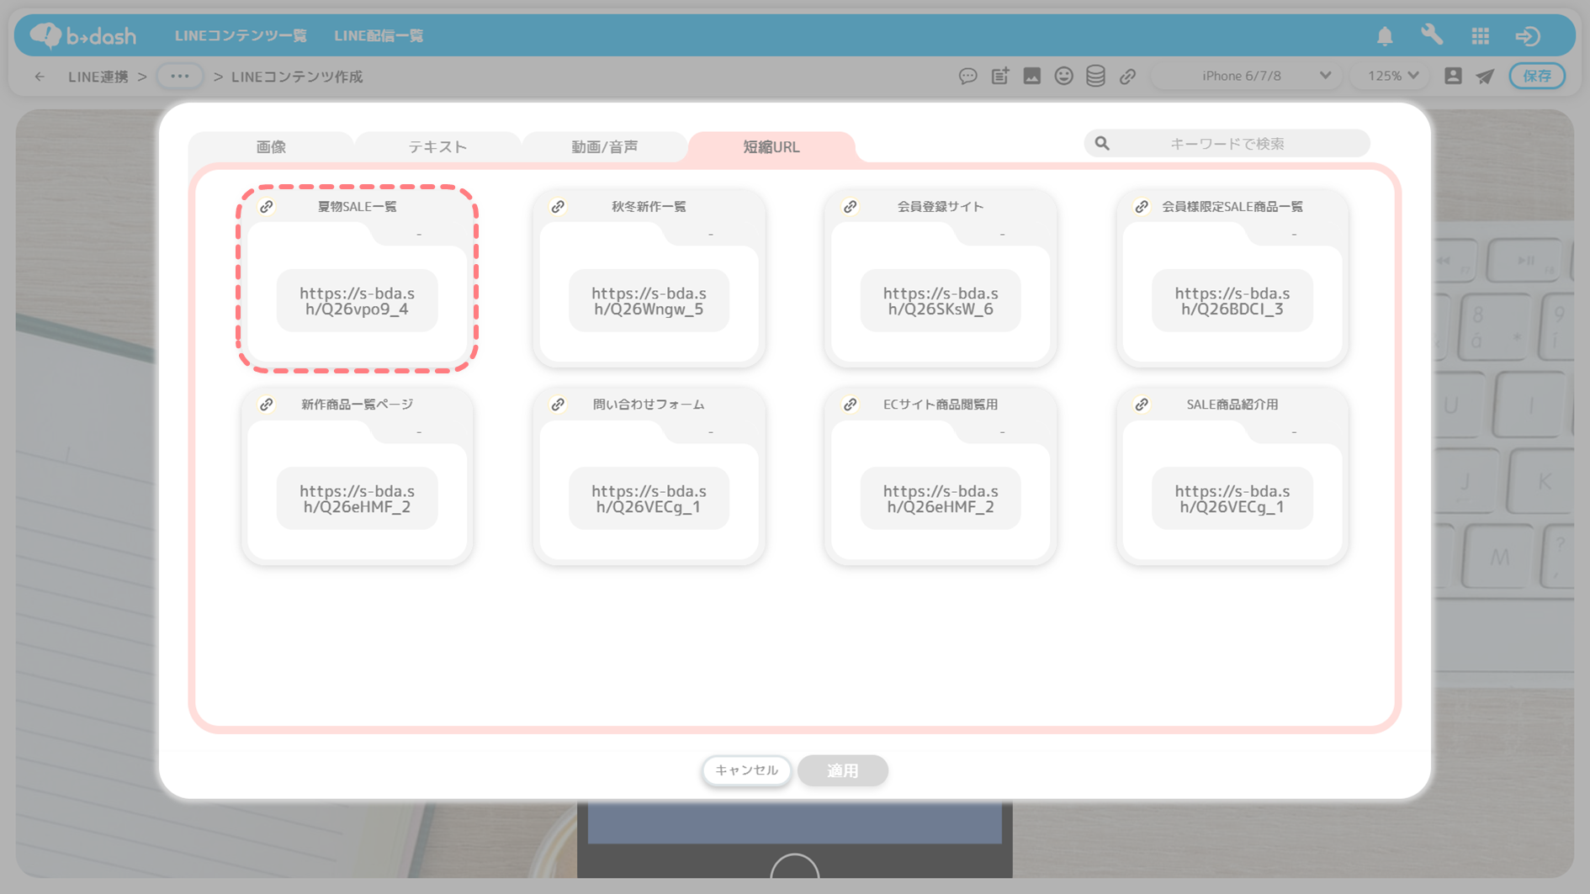1590x894 pixels.
Task: Click link icon on ECサイト商品閲覧用 card
Action: (x=850, y=405)
